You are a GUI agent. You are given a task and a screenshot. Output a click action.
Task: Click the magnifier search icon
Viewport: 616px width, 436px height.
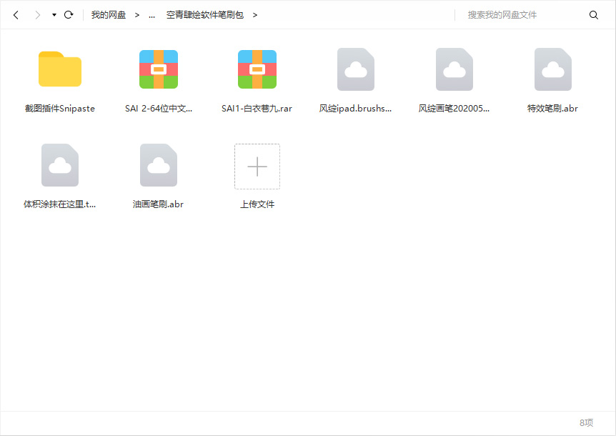pos(594,15)
